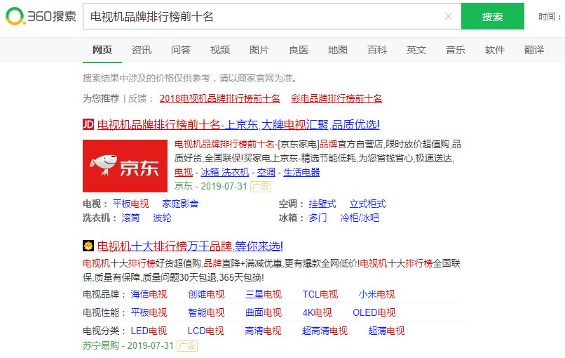Open suggestion 彩电品牌排行榜前十名
Viewport: 565px width, 358px height.
click(336, 98)
